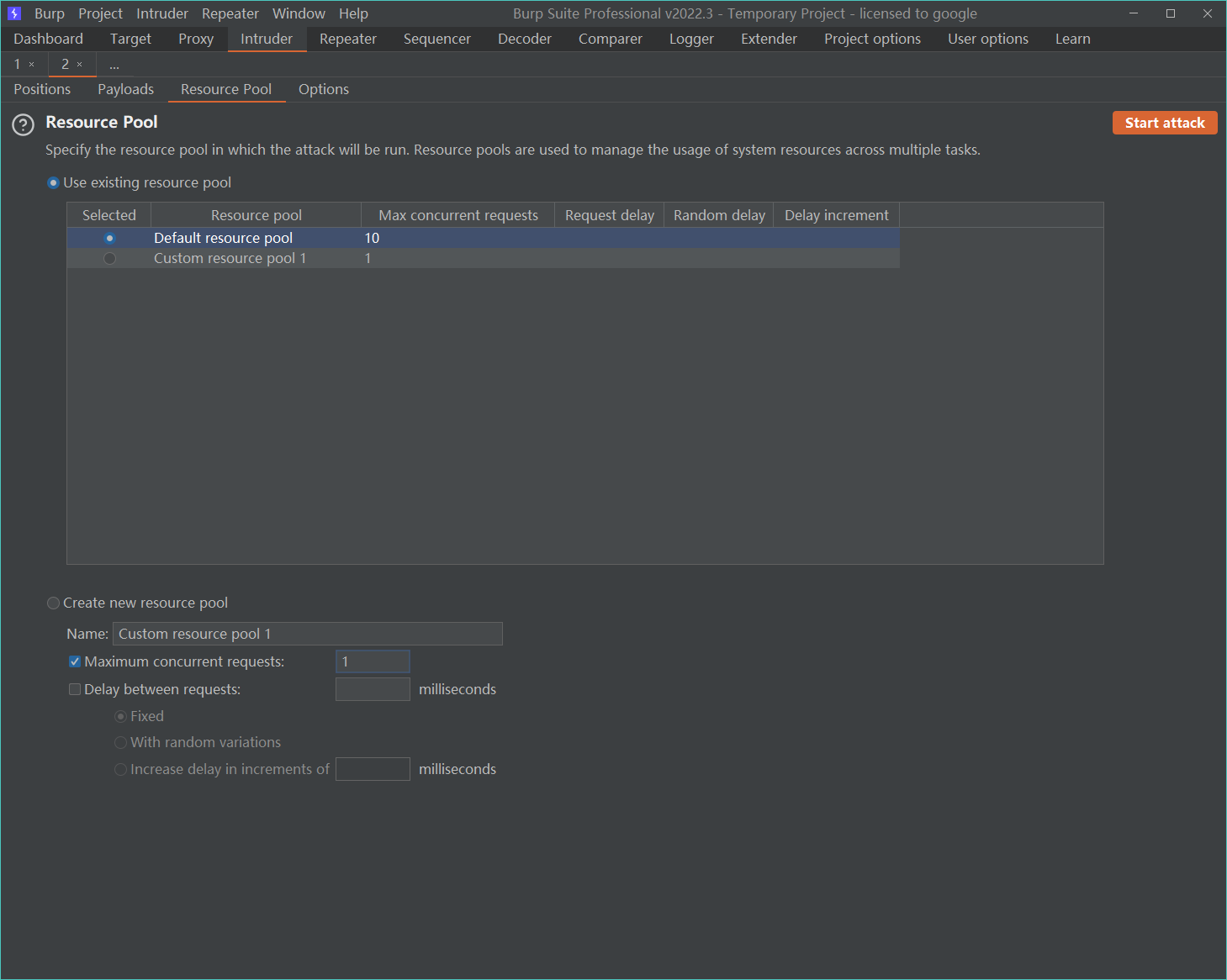Open the Window menu
Viewport: 1227px width, 980px height.
coord(299,13)
